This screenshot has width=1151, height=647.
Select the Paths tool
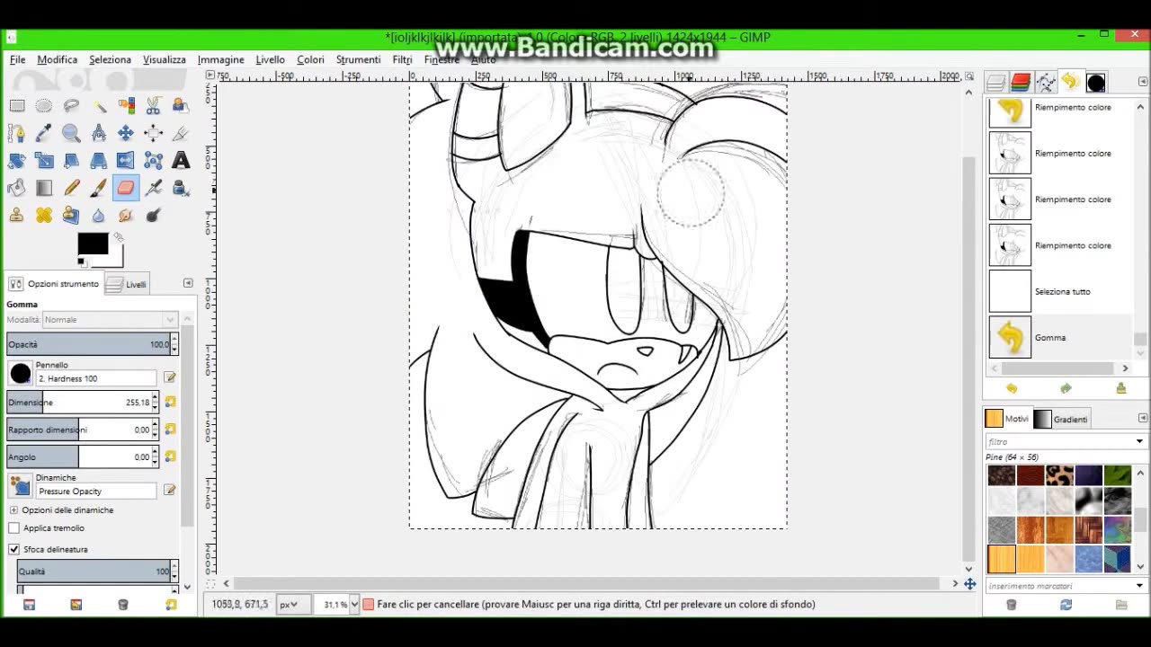(x=16, y=134)
